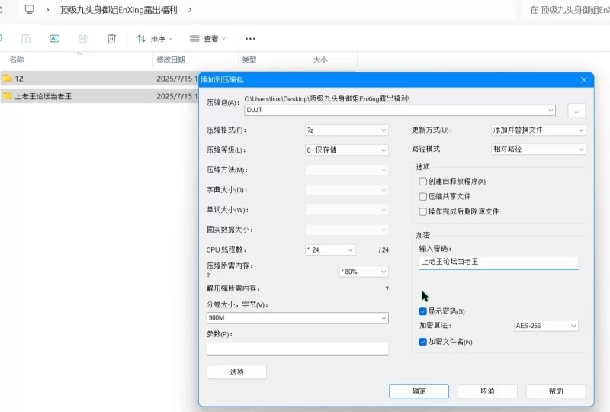Open the 分卷大小 900M dropdown

pos(297,317)
